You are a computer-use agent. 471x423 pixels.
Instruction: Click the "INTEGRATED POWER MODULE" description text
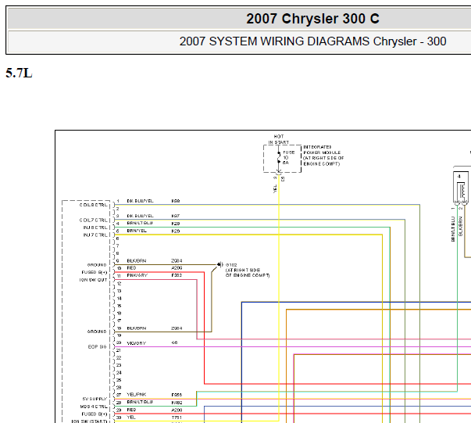323,156
